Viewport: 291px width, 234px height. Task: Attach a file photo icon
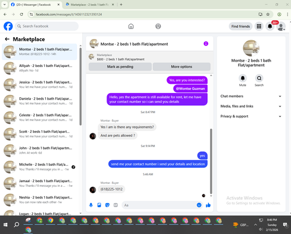99,205
